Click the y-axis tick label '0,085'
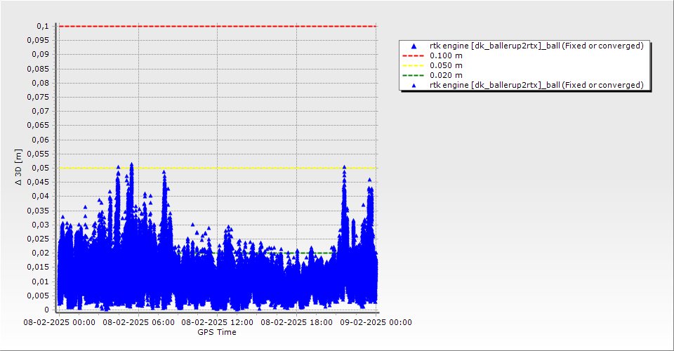674x351 pixels. (38, 69)
